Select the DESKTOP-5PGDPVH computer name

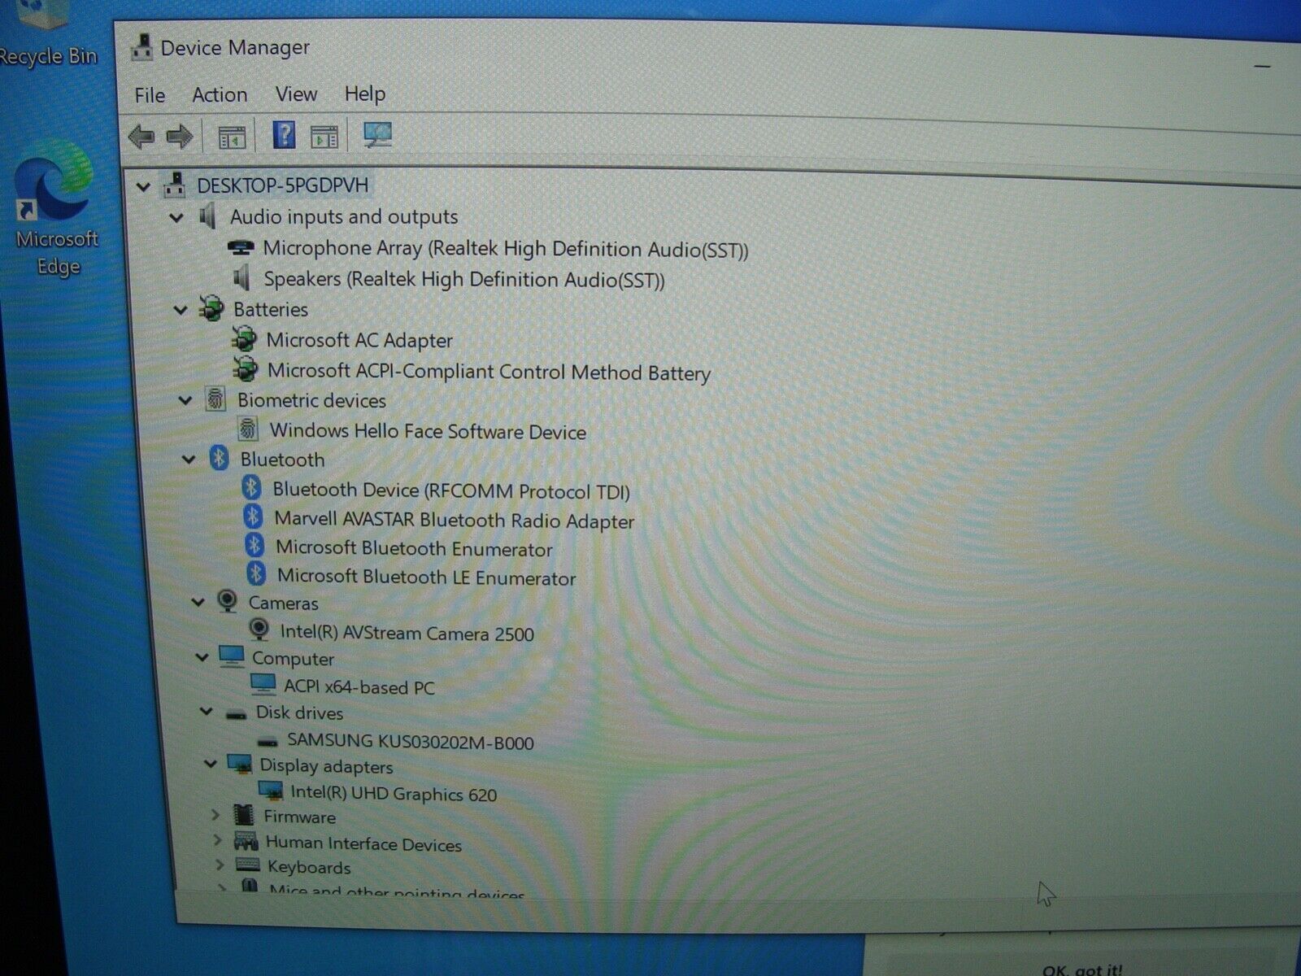(x=282, y=185)
